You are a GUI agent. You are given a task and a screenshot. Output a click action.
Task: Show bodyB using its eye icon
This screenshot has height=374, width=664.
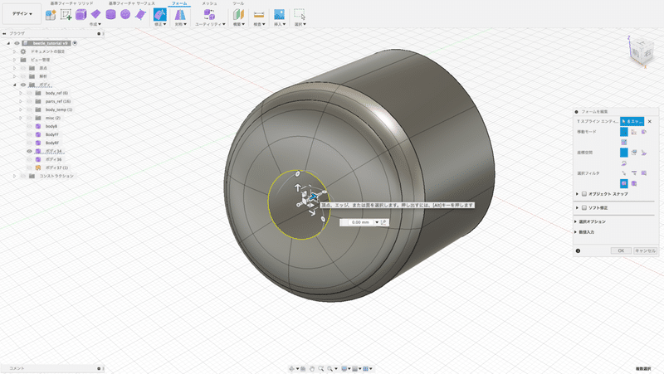click(30, 126)
